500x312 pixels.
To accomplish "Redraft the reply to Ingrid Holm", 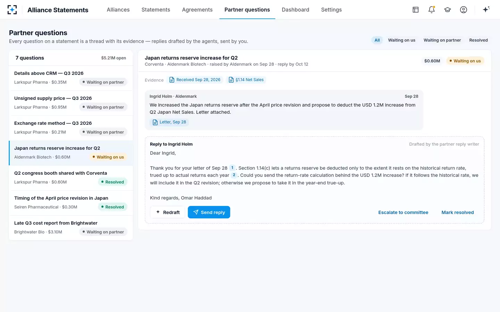I will click(168, 212).
